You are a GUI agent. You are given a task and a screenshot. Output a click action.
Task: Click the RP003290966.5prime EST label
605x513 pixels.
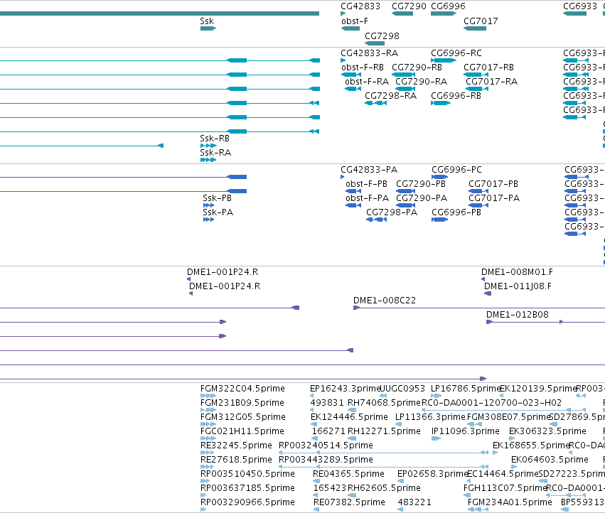tap(247, 502)
